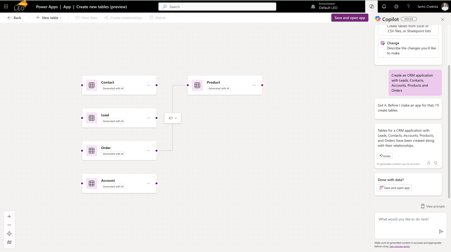Zoom out on the canvas

click(x=9, y=225)
